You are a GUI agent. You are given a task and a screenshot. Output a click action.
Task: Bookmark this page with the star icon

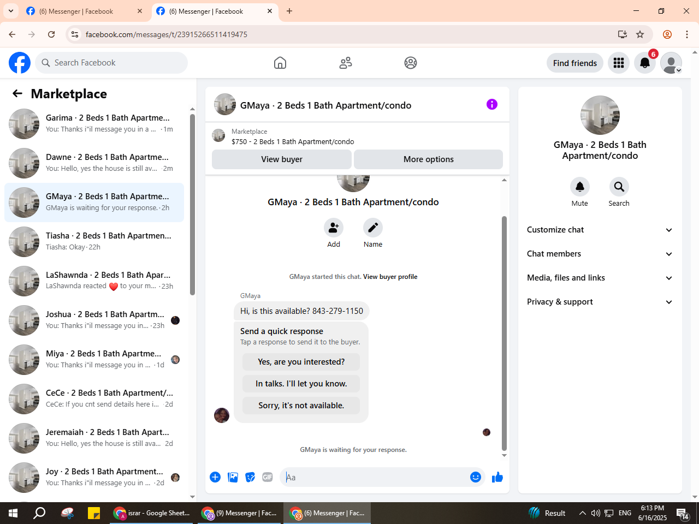pos(640,34)
